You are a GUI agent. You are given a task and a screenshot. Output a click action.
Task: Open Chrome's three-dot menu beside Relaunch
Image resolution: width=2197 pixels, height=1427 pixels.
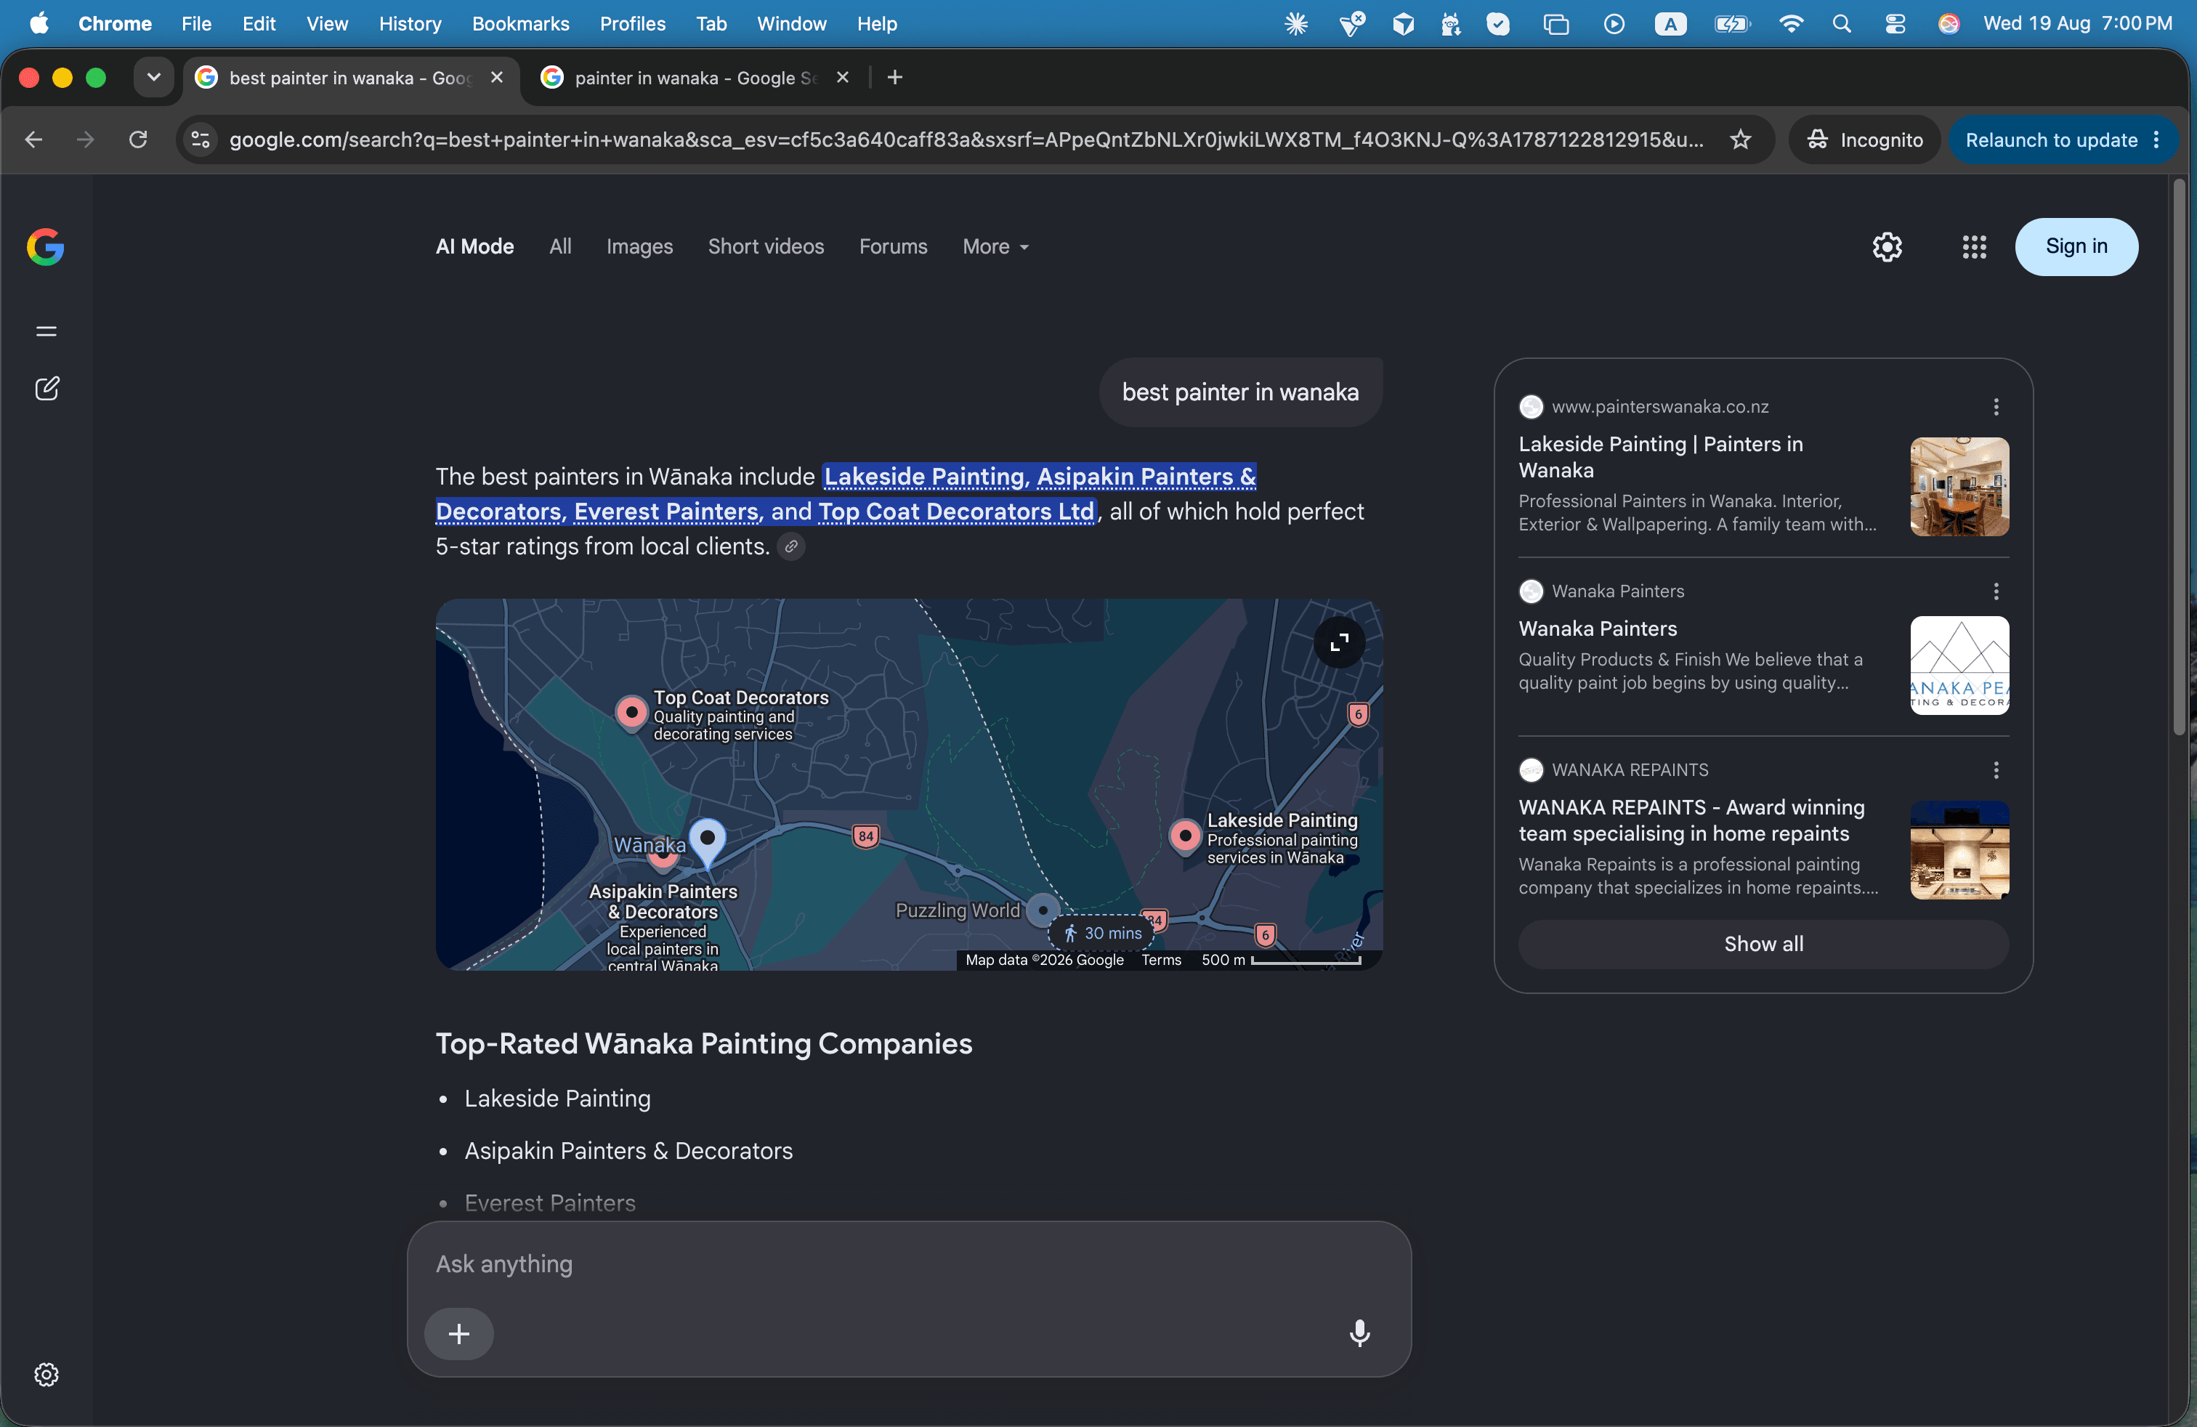[x=2156, y=140]
